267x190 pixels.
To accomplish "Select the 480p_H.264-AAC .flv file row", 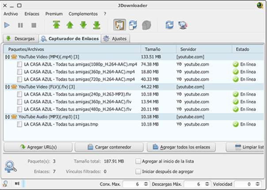I will [133, 109].
